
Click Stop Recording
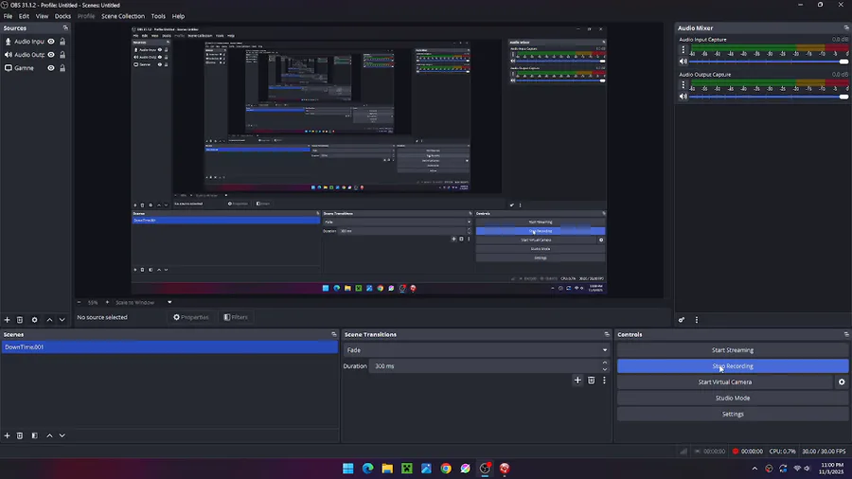(x=733, y=366)
